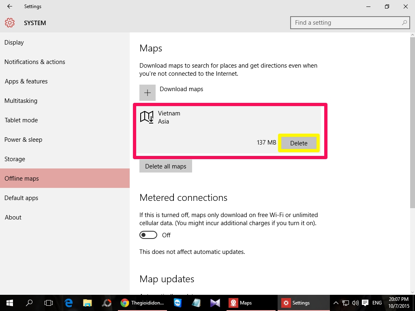Image resolution: width=415 pixels, height=311 pixels.
Task: Click the Download maps label
Action: (181, 89)
